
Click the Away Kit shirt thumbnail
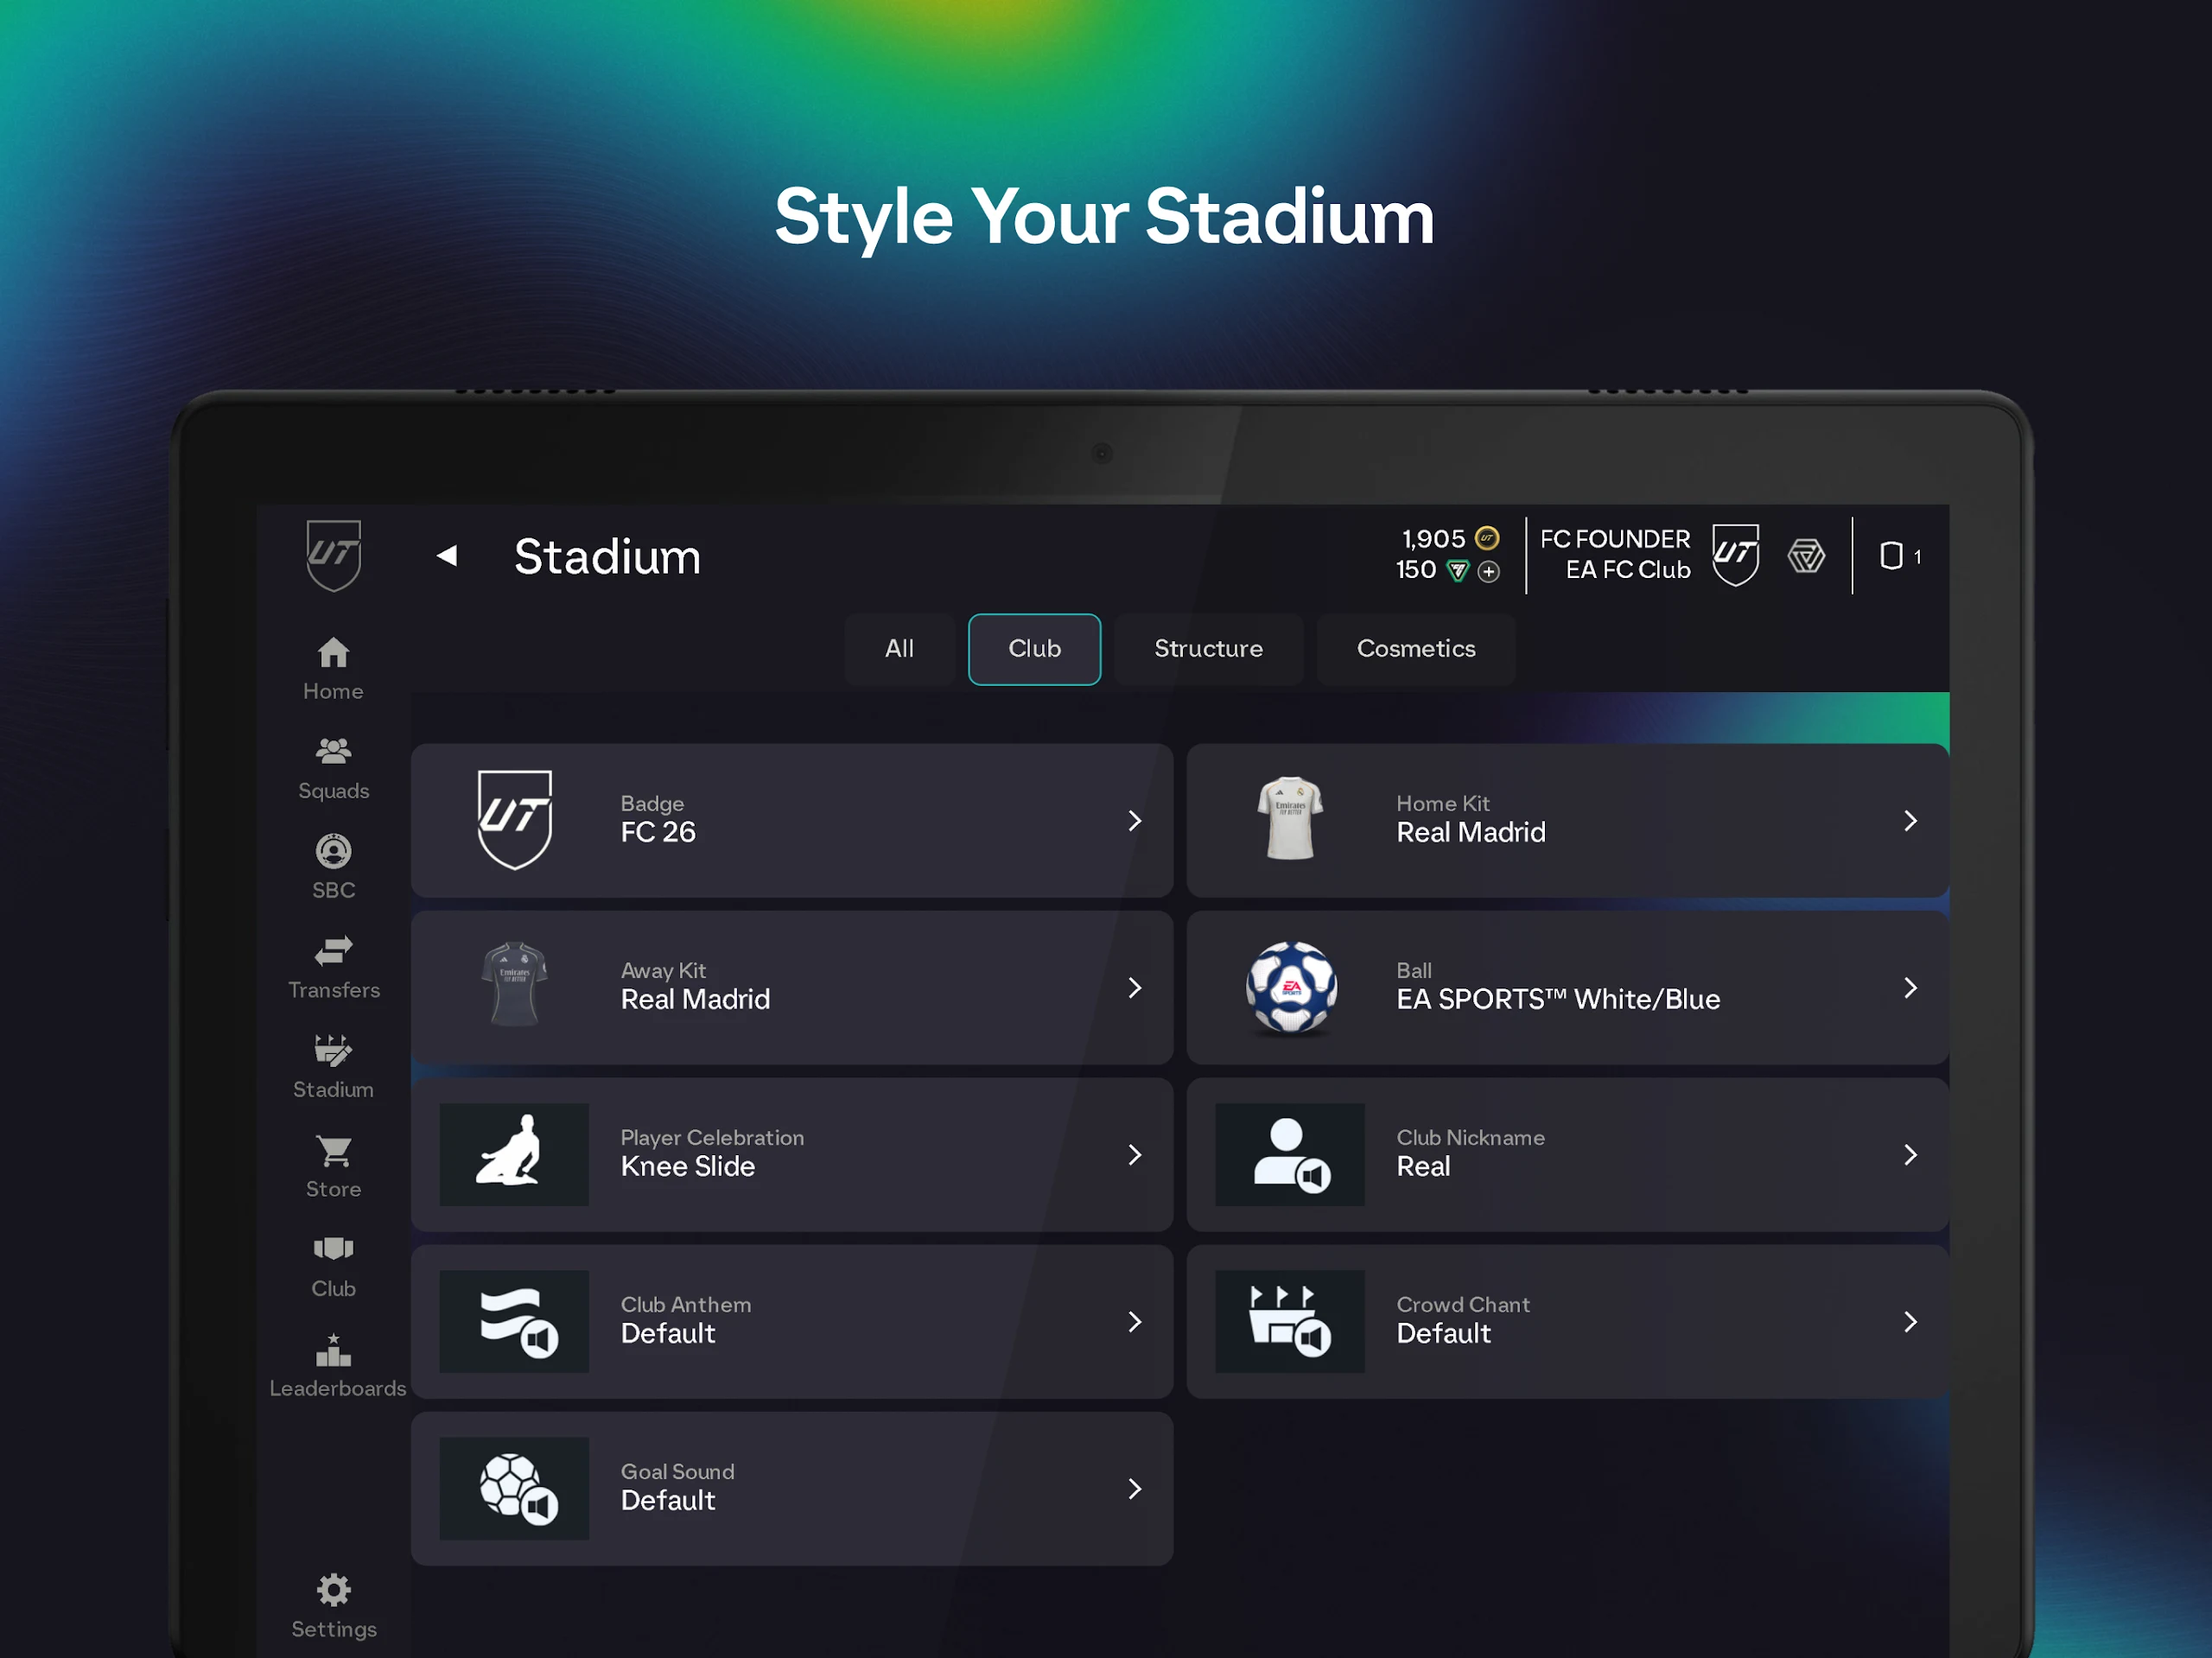coord(514,985)
